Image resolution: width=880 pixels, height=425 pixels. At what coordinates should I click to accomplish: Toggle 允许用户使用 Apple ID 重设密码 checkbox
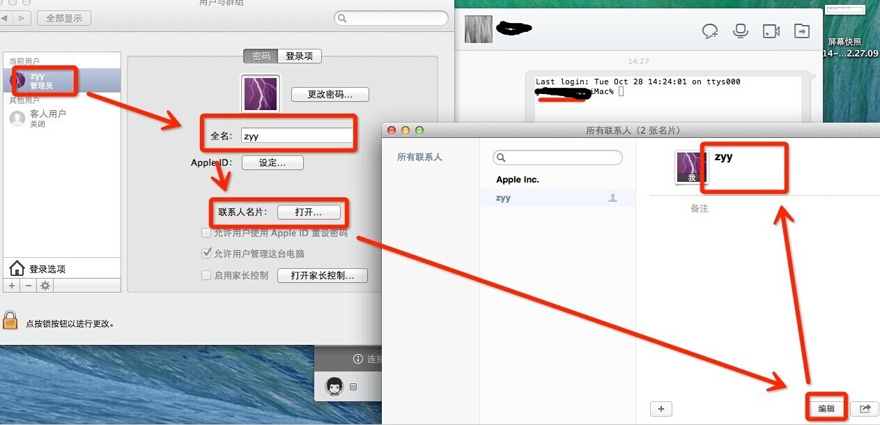pyautogui.click(x=206, y=233)
